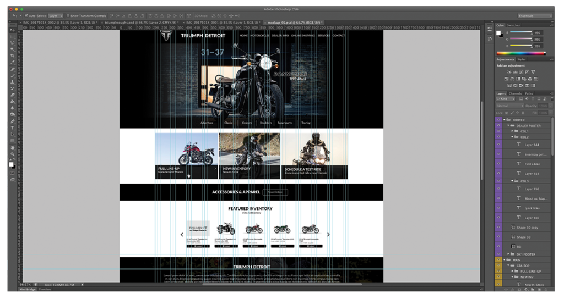Open the layer filter Kind dropdown

coord(506,99)
